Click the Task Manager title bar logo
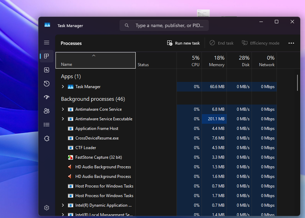This screenshot has height=218, width=305. (47, 25)
